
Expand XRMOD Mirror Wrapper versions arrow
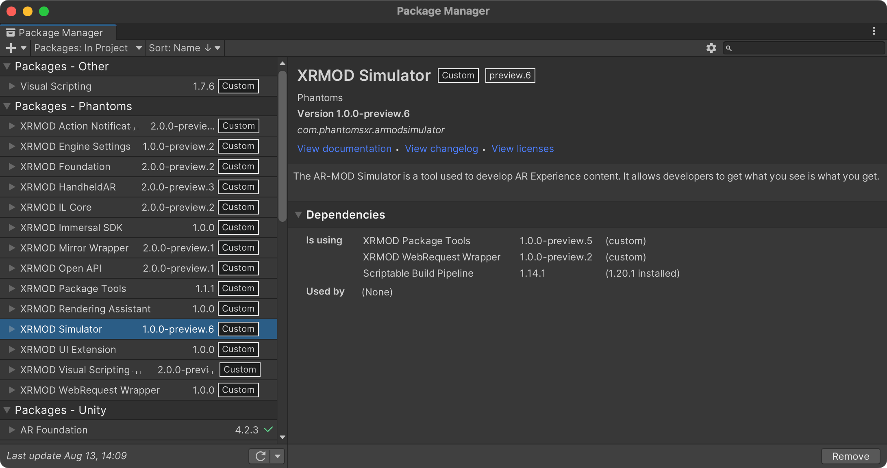(x=12, y=248)
